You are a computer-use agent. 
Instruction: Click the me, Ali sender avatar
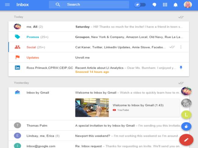pyautogui.click(x=17, y=26)
